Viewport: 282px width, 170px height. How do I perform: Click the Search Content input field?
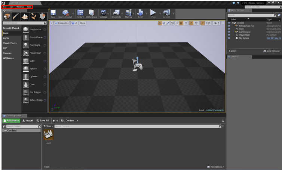click(136, 126)
